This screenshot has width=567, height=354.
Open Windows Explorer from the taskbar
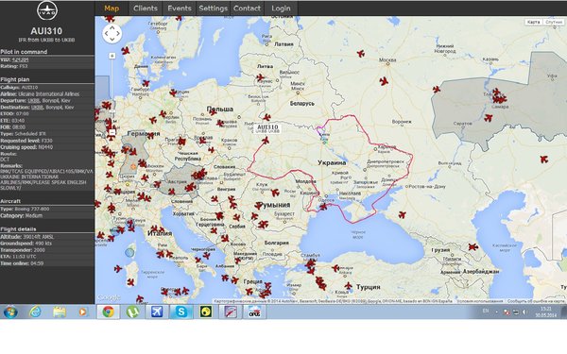click(60, 312)
